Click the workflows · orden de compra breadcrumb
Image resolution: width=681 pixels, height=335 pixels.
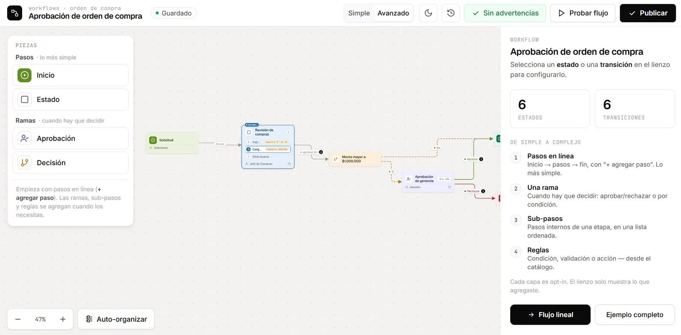[75, 8]
